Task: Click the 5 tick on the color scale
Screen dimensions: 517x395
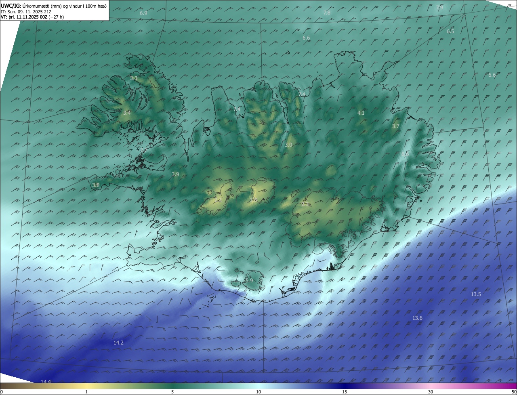Action: click(x=172, y=392)
